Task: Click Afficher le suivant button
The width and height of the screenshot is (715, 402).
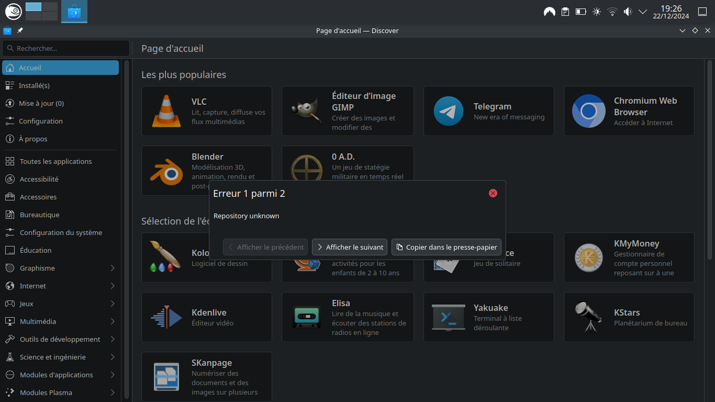Action: pos(350,247)
